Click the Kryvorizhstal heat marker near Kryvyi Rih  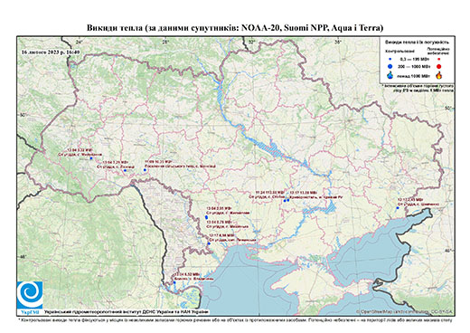(288, 200)
